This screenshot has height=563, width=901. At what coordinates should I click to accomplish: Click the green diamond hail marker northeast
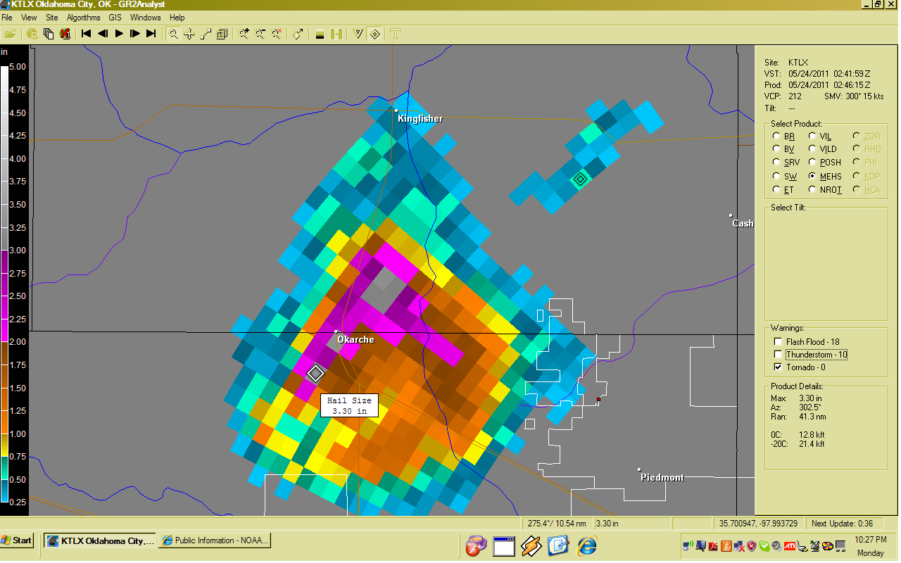click(x=579, y=179)
